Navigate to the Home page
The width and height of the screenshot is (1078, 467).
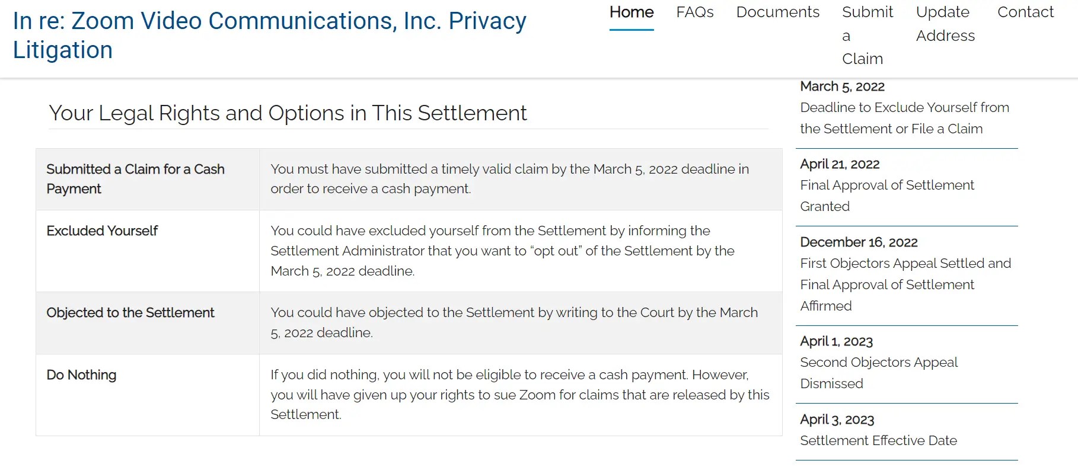(x=631, y=12)
